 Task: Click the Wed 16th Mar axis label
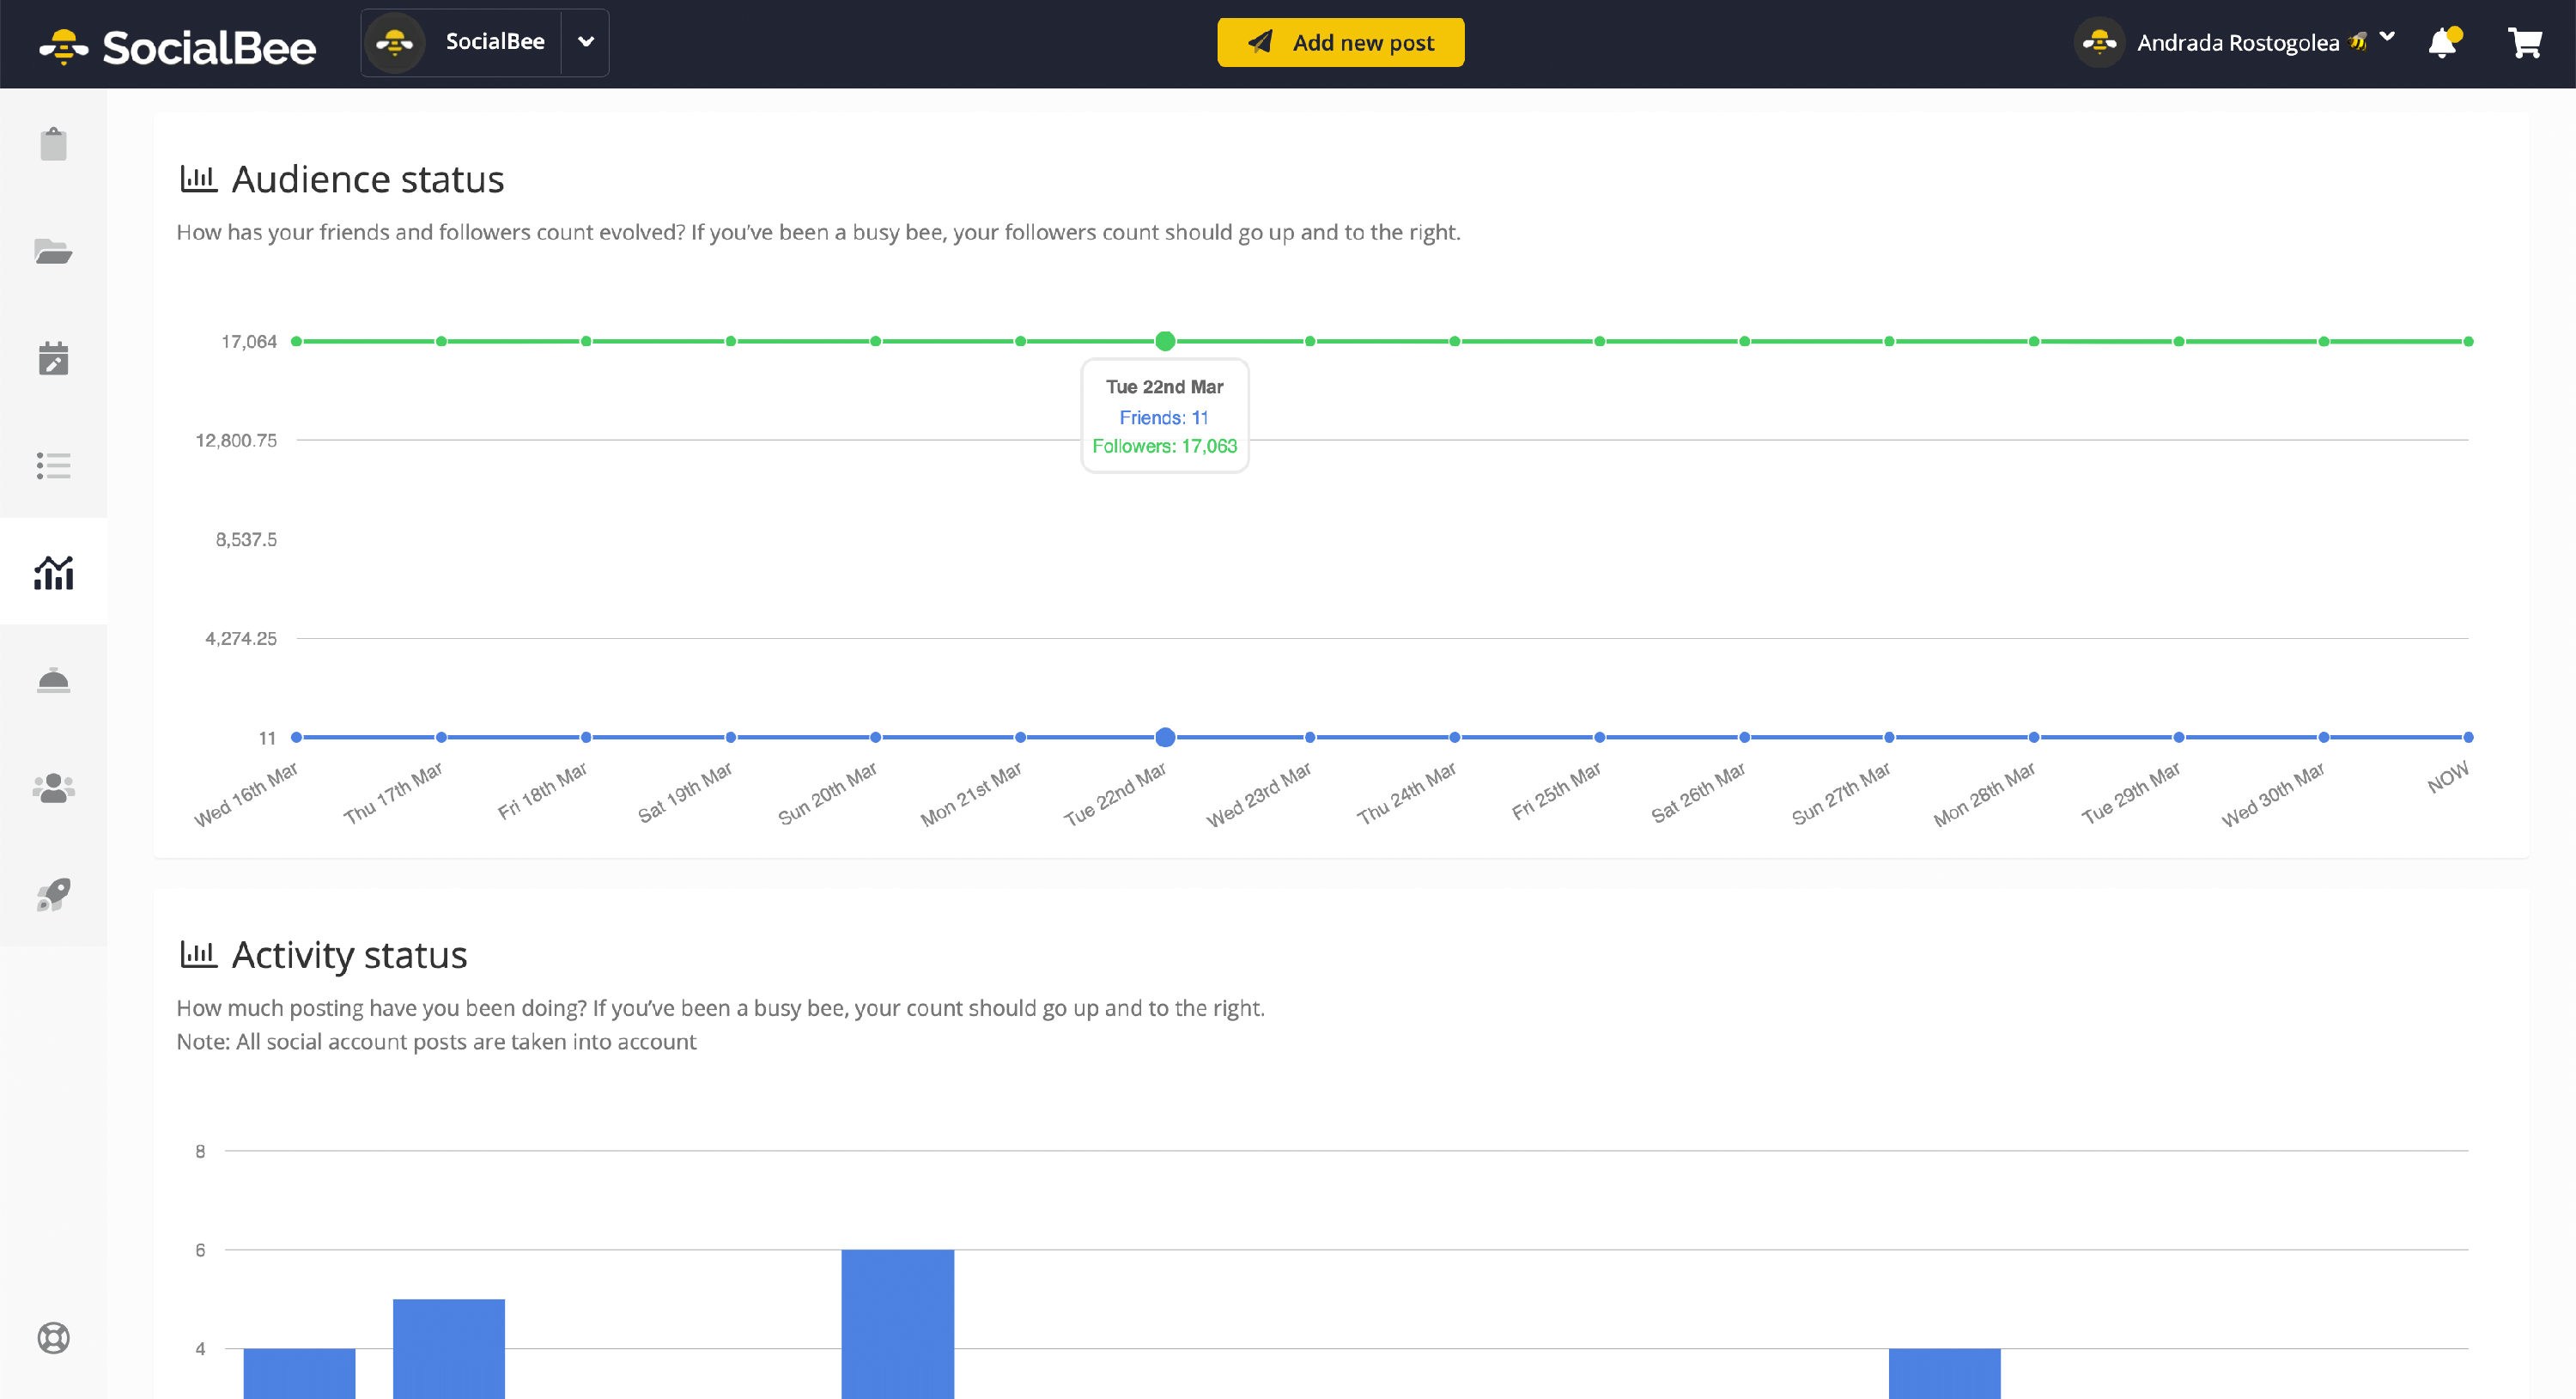[246, 794]
